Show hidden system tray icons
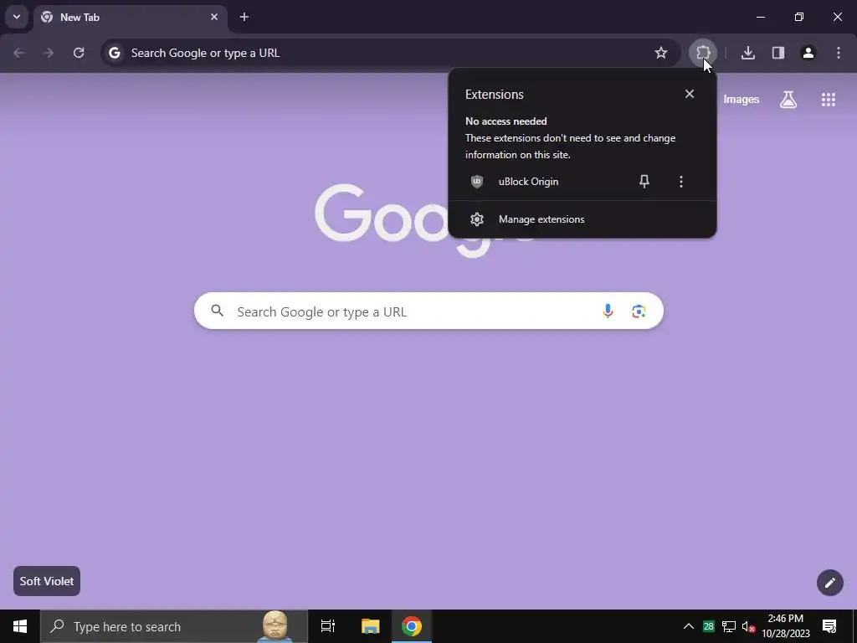Image resolution: width=857 pixels, height=643 pixels. pyautogui.click(x=689, y=626)
